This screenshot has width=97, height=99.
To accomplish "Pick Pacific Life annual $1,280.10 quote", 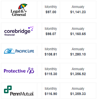I will coord(78,54).
